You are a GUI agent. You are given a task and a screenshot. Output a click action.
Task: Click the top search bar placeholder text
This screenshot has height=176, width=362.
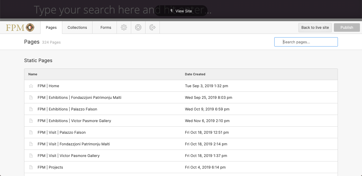click(122, 10)
